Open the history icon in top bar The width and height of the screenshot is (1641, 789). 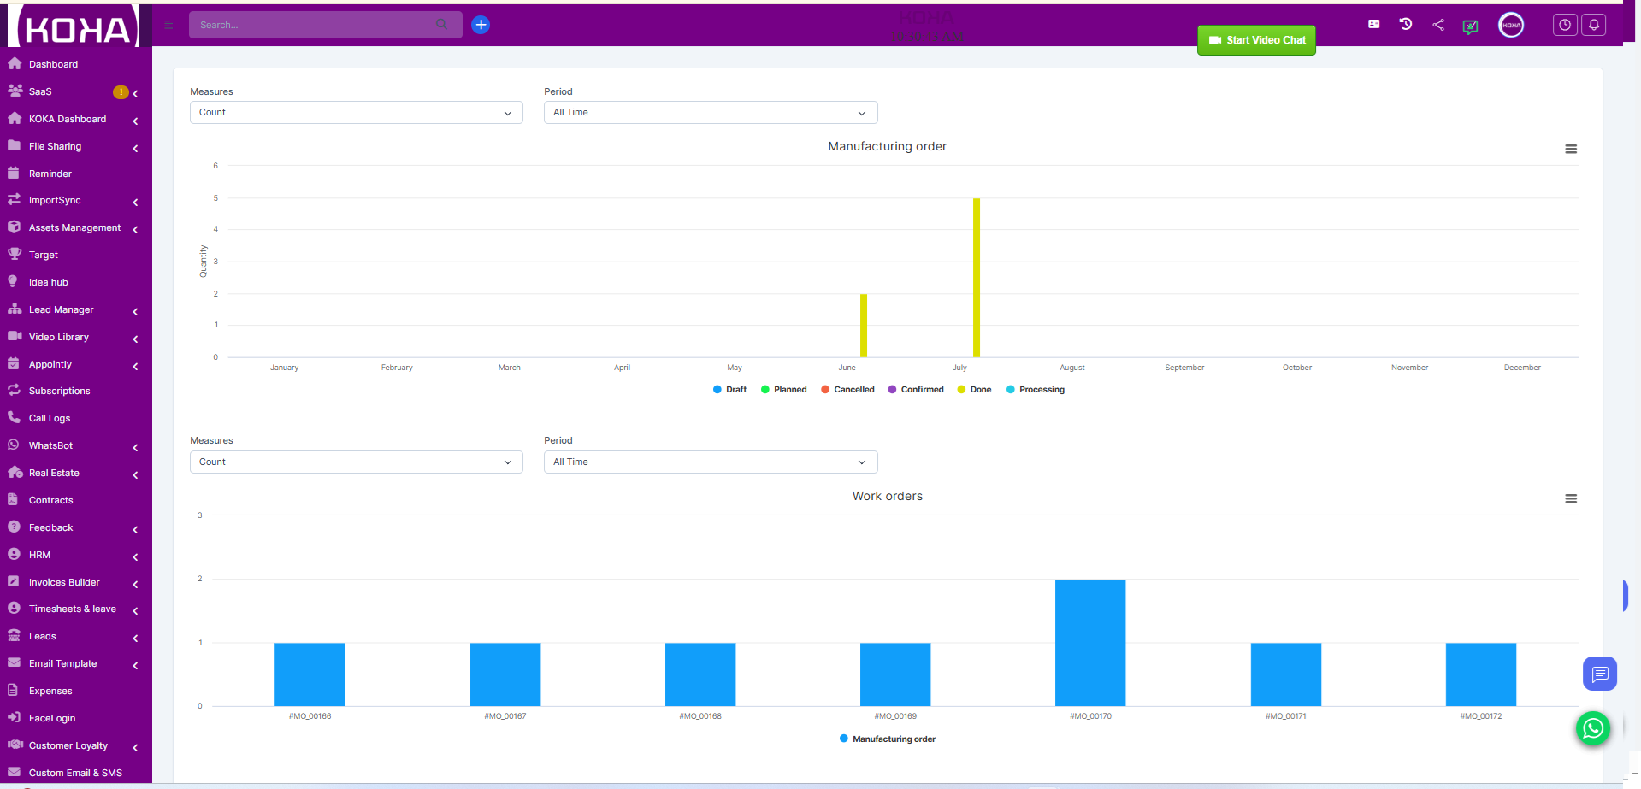click(1406, 24)
